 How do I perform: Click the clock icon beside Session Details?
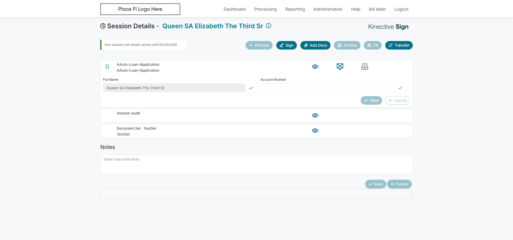[103, 26]
